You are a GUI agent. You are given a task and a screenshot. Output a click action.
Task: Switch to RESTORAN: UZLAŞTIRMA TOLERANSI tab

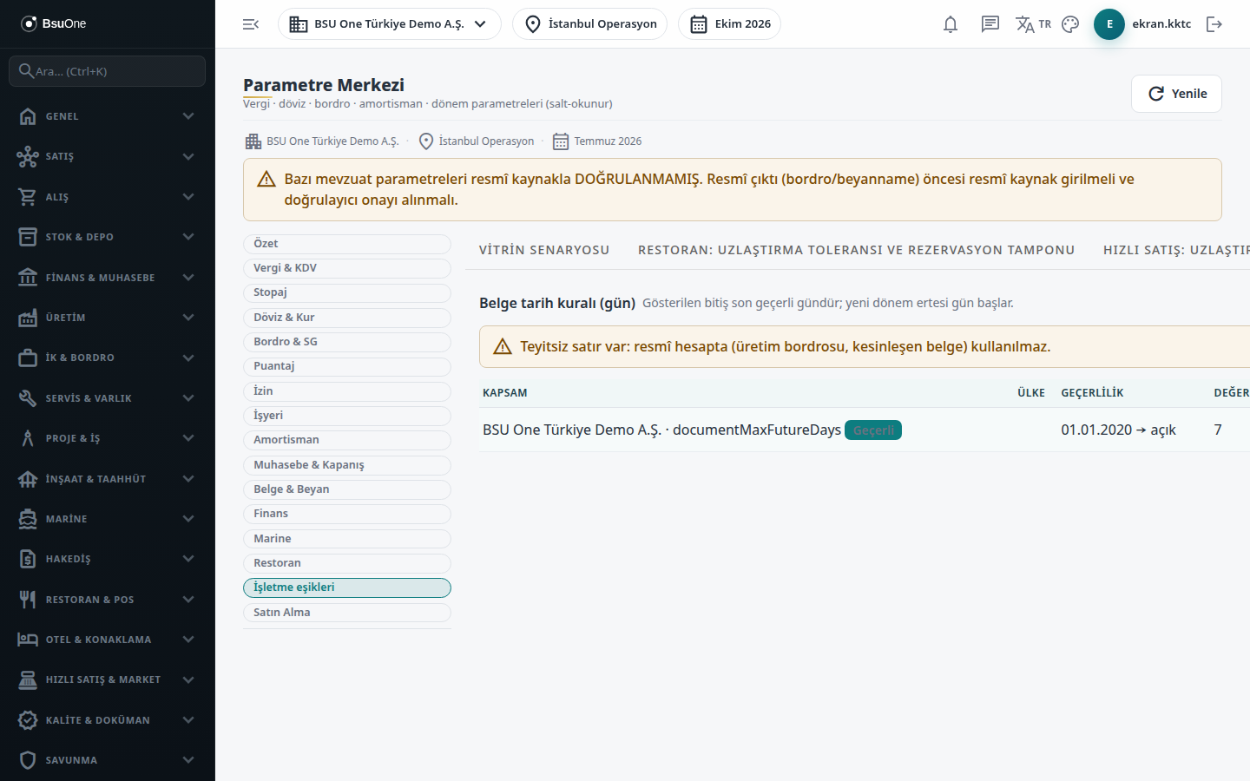click(x=857, y=250)
